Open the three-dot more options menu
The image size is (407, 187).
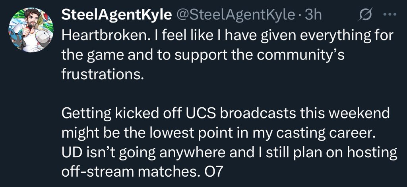[x=386, y=15]
